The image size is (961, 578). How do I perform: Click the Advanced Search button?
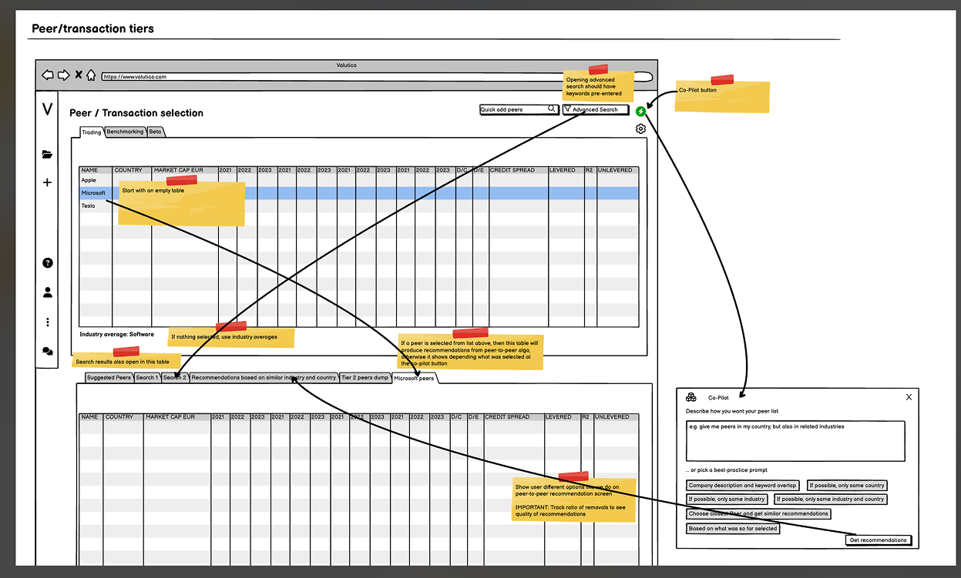pos(594,110)
